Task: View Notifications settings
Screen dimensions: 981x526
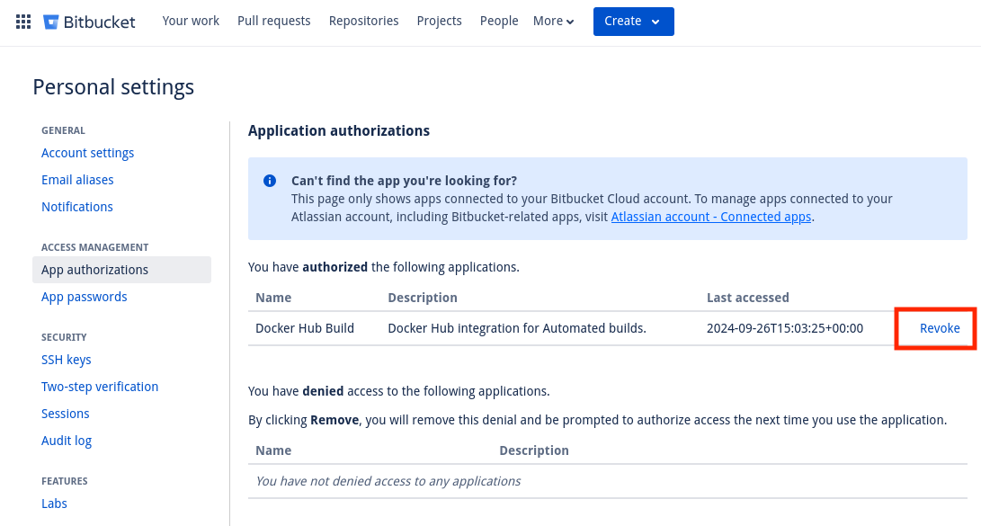Action: pyautogui.click(x=77, y=206)
